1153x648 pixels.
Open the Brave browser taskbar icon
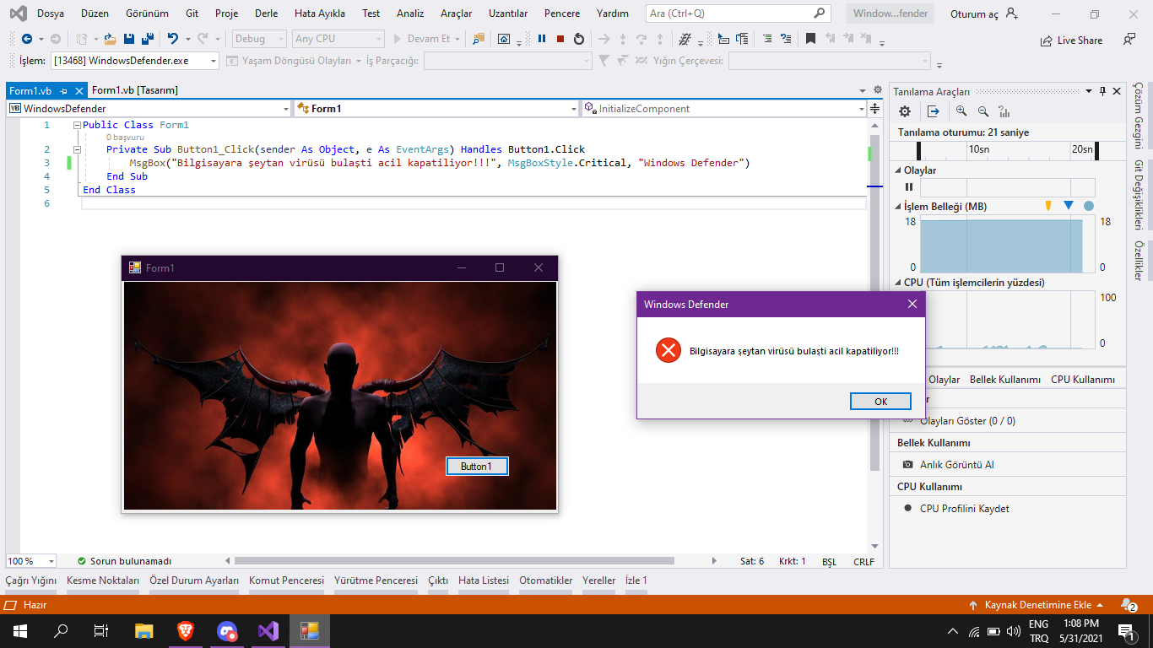pos(185,630)
